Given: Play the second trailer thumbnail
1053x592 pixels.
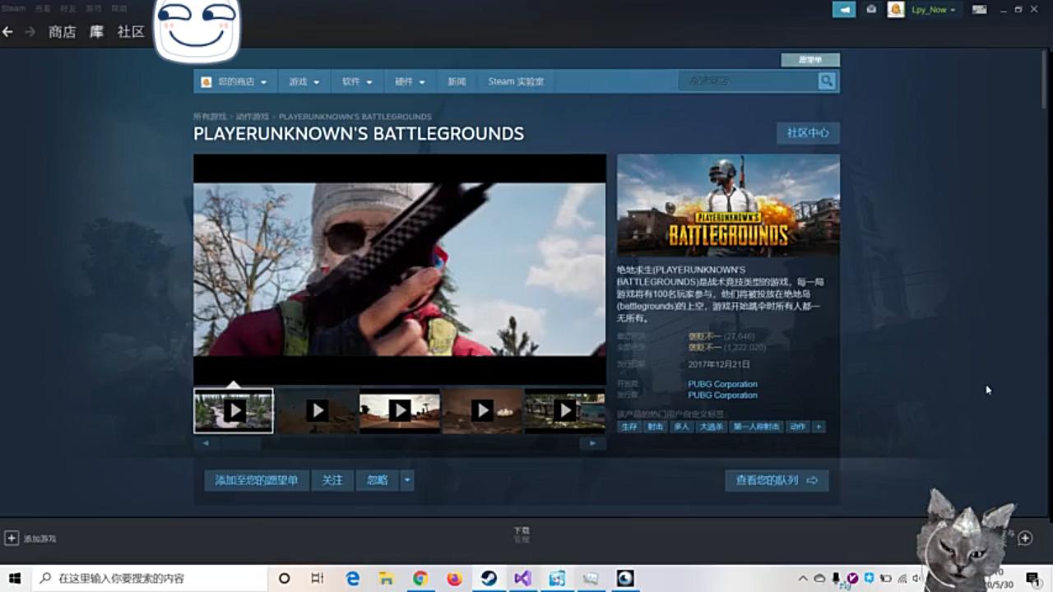Looking at the screenshot, I should click(x=317, y=410).
